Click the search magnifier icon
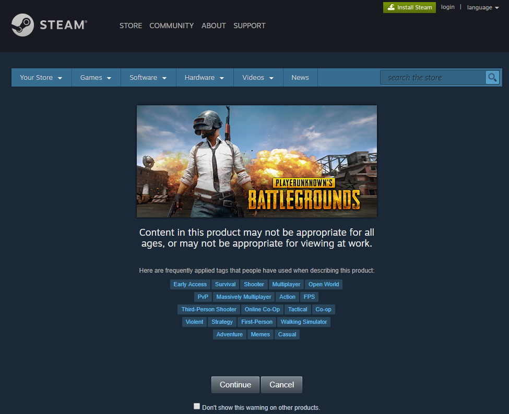The height and width of the screenshot is (414, 509). click(492, 78)
